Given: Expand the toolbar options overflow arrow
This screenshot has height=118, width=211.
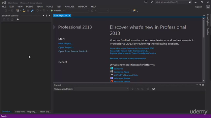Looking at the screenshot, I should 137,11.
